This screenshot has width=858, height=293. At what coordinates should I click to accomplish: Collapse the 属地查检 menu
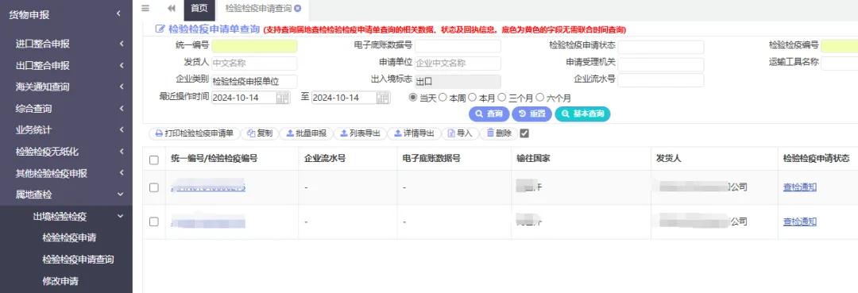pyautogui.click(x=66, y=194)
